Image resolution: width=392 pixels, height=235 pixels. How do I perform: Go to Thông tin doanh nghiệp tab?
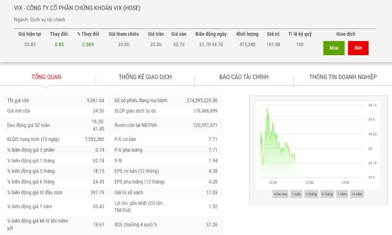pyautogui.click(x=343, y=77)
